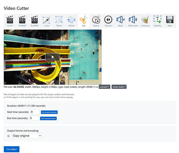Open the Reverse video tool

click(x=108, y=21)
